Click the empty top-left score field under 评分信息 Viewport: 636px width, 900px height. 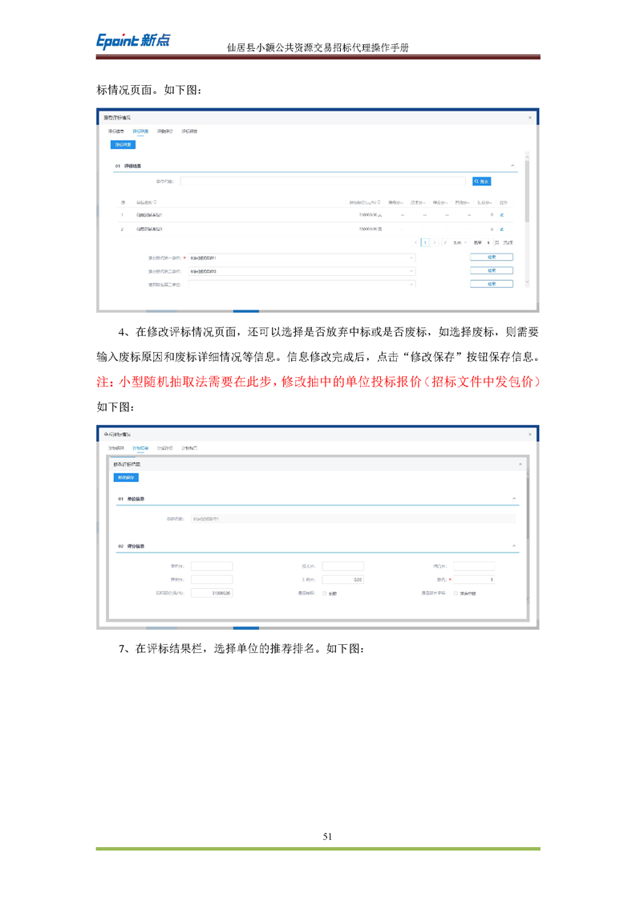(x=212, y=566)
